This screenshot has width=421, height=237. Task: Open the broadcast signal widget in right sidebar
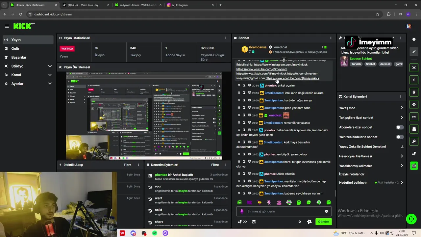click(414, 117)
